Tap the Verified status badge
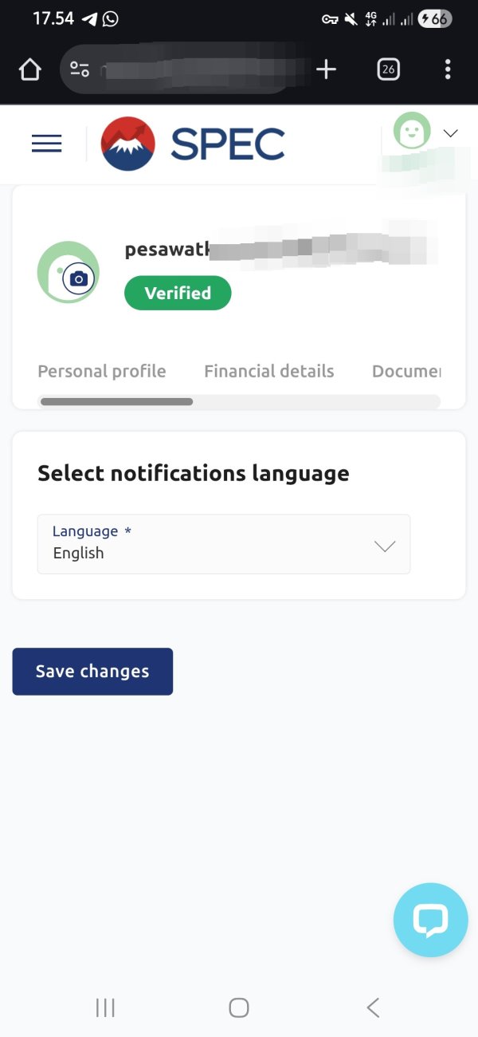Image resolution: width=478 pixels, height=1037 pixels. coord(178,293)
